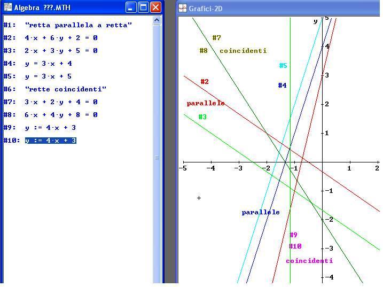Image resolution: width=383 pixels, height=287 pixels.
Task: Click the green #3 label in plot
Action: (x=202, y=117)
